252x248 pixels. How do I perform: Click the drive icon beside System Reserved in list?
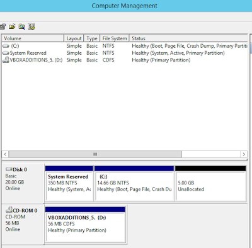tap(6, 53)
